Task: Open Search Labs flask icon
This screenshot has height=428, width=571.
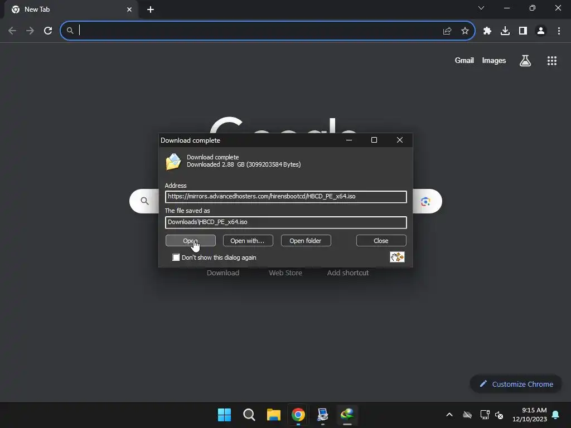Action: point(525,61)
